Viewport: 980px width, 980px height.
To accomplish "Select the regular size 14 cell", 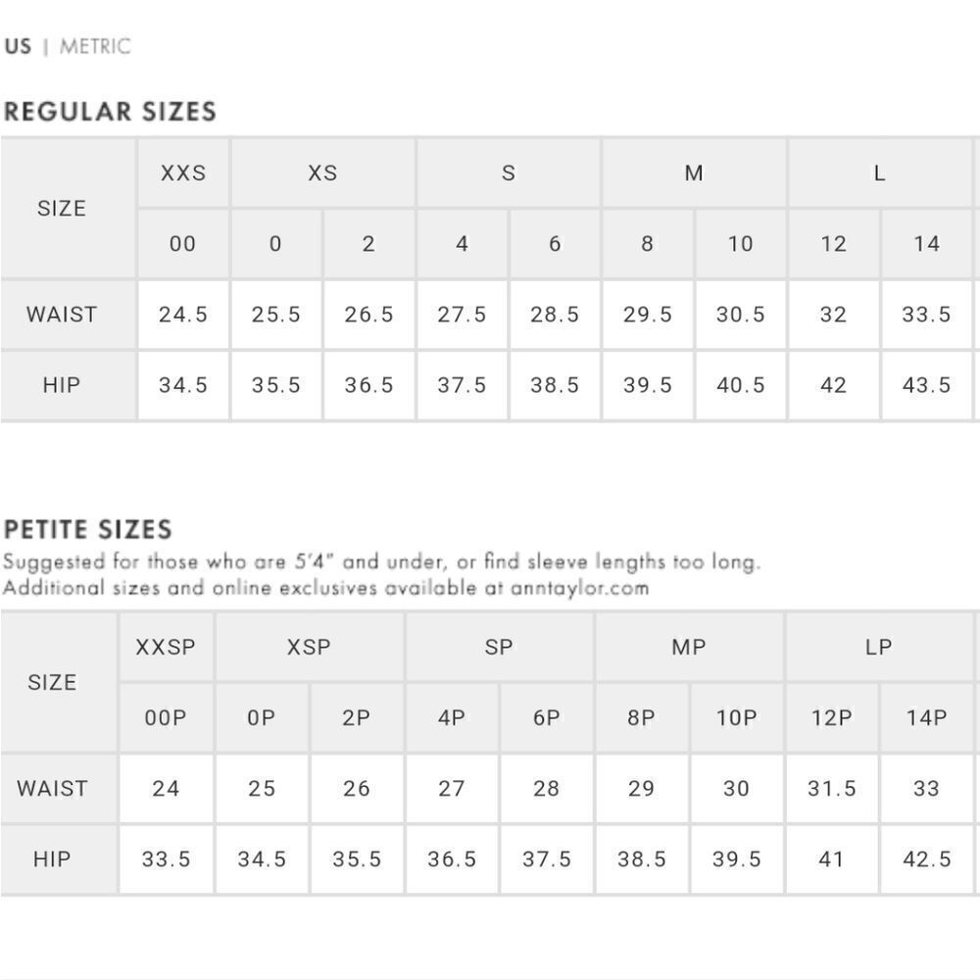I will click(926, 243).
